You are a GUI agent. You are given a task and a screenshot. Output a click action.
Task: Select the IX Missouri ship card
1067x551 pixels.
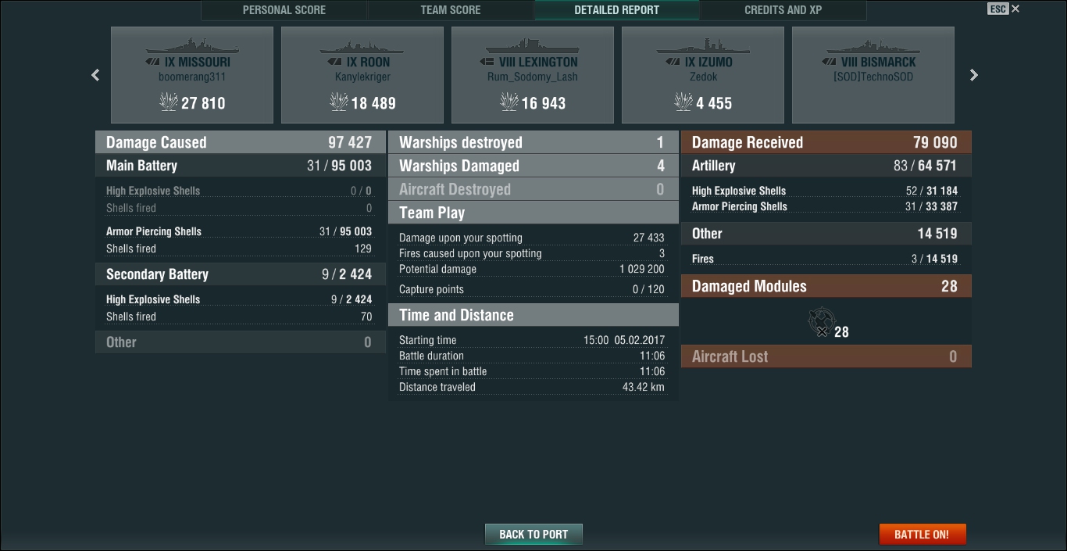[x=192, y=75]
